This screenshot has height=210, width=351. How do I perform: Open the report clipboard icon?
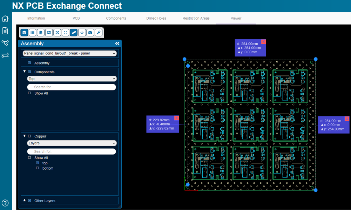click(x=41, y=32)
